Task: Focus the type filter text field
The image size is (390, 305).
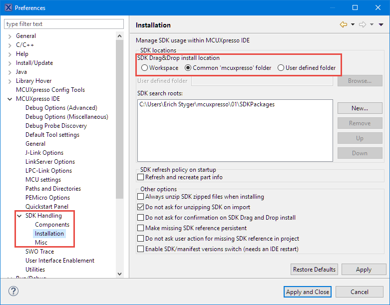Action: [64, 24]
